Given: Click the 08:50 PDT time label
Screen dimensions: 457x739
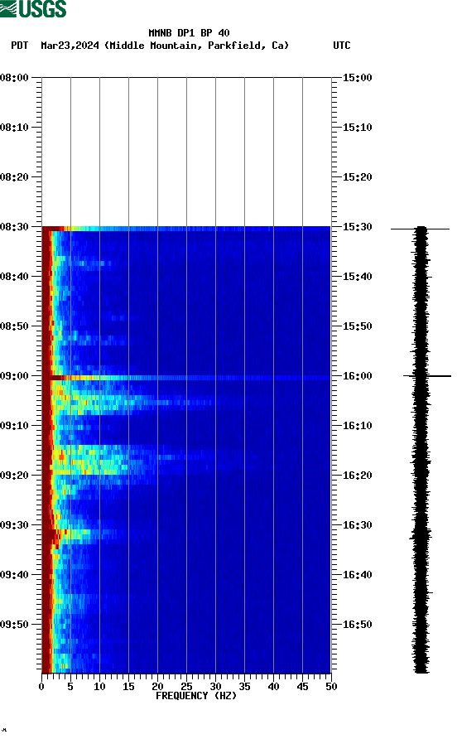Looking at the screenshot, I should tap(14, 326).
